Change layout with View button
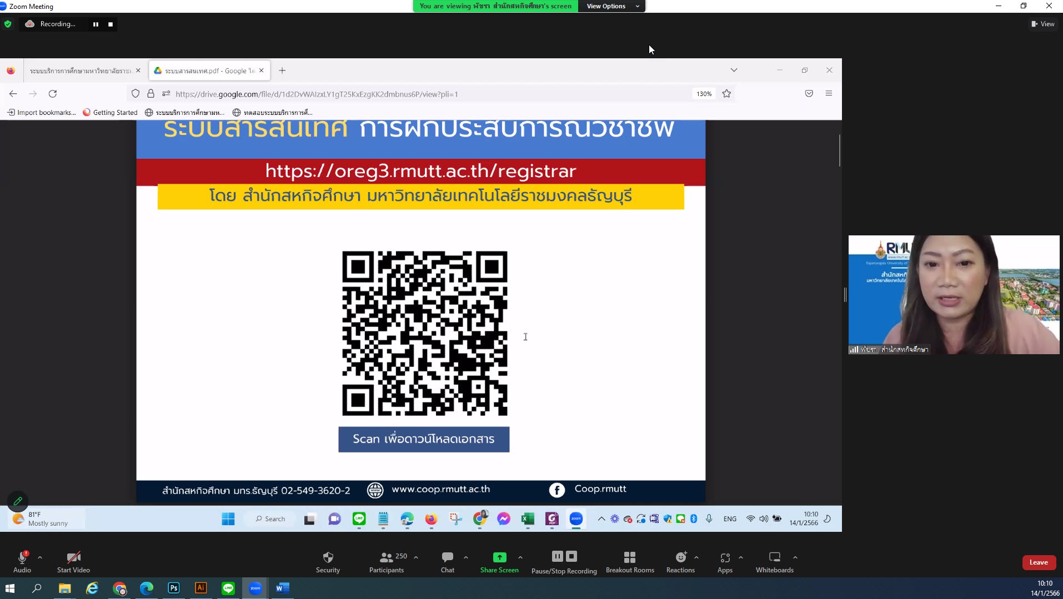This screenshot has height=599, width=1063. 1043,24
